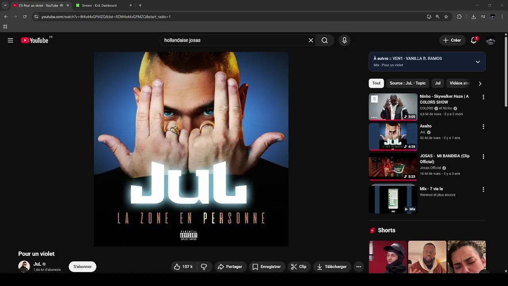Like the video with 107 k
The height and width of the screenshot is (286, 508).
183,267
